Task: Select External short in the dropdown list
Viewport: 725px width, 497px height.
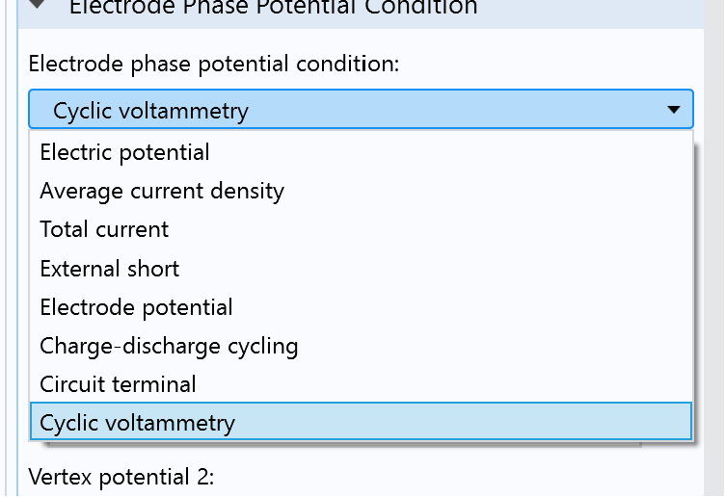Action: pos(110,269)
